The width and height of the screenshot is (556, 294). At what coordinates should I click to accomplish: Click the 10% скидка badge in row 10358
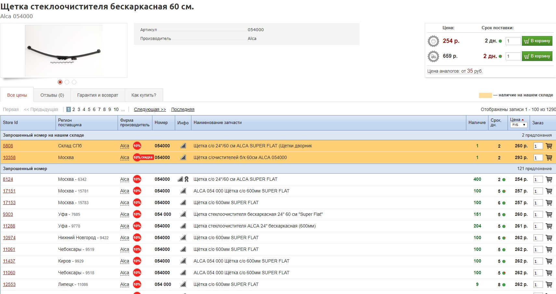[x=143, y=157]
